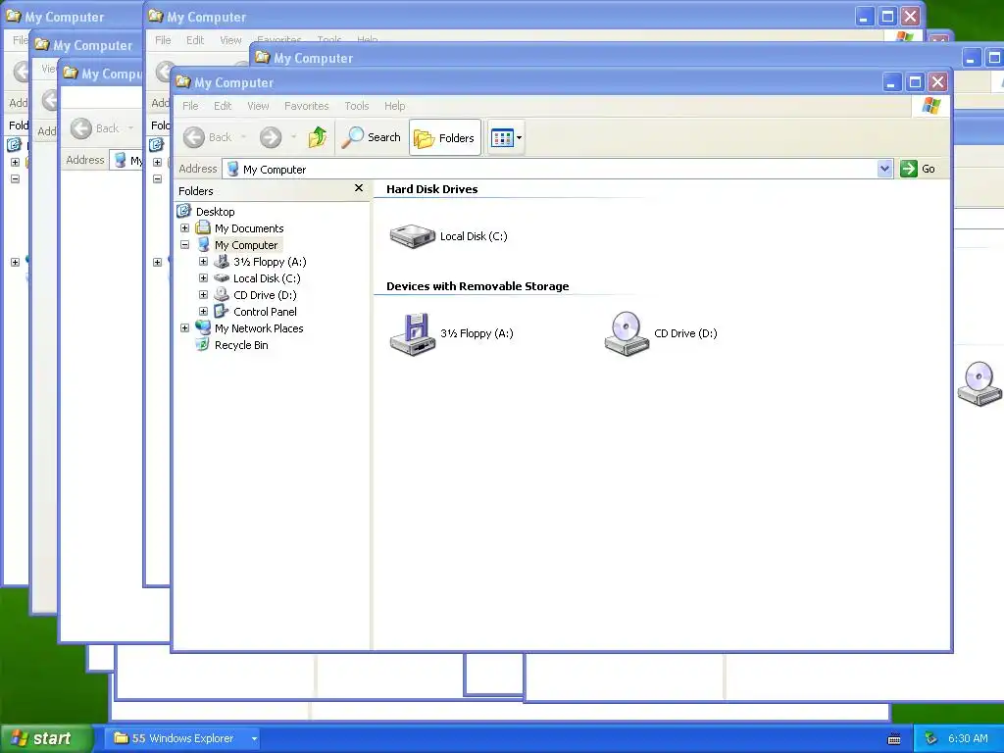Open taskbar group dropdown arrow
Viewport: 1004px width, 753px height.
point(254,738)
